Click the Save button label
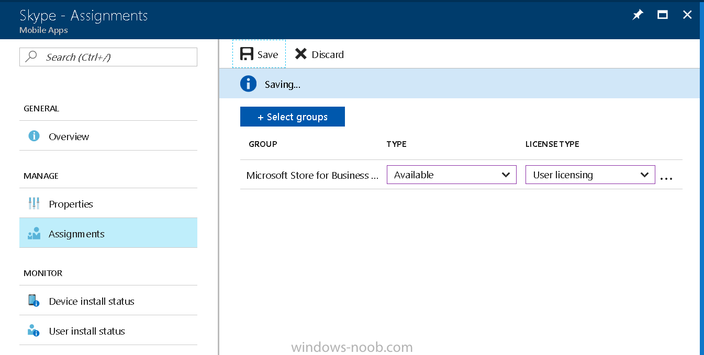The height and width of the screenshot is (355, 704). click(267, 54)
